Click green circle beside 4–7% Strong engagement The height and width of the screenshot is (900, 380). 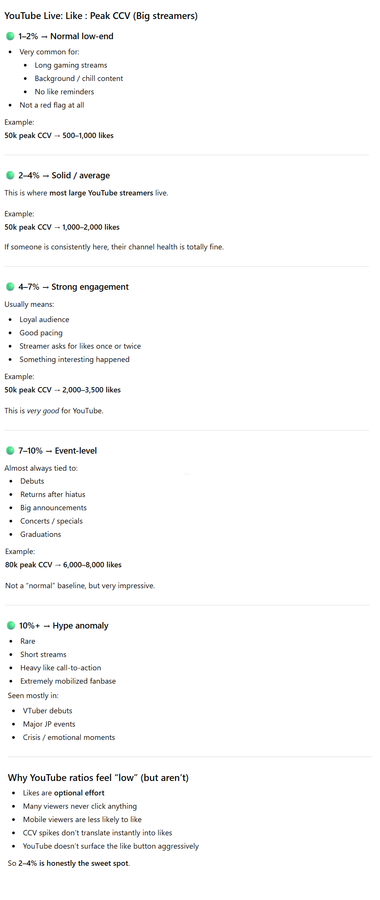click(10, 287)
